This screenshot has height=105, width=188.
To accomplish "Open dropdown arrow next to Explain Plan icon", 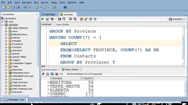I will 56,19.
